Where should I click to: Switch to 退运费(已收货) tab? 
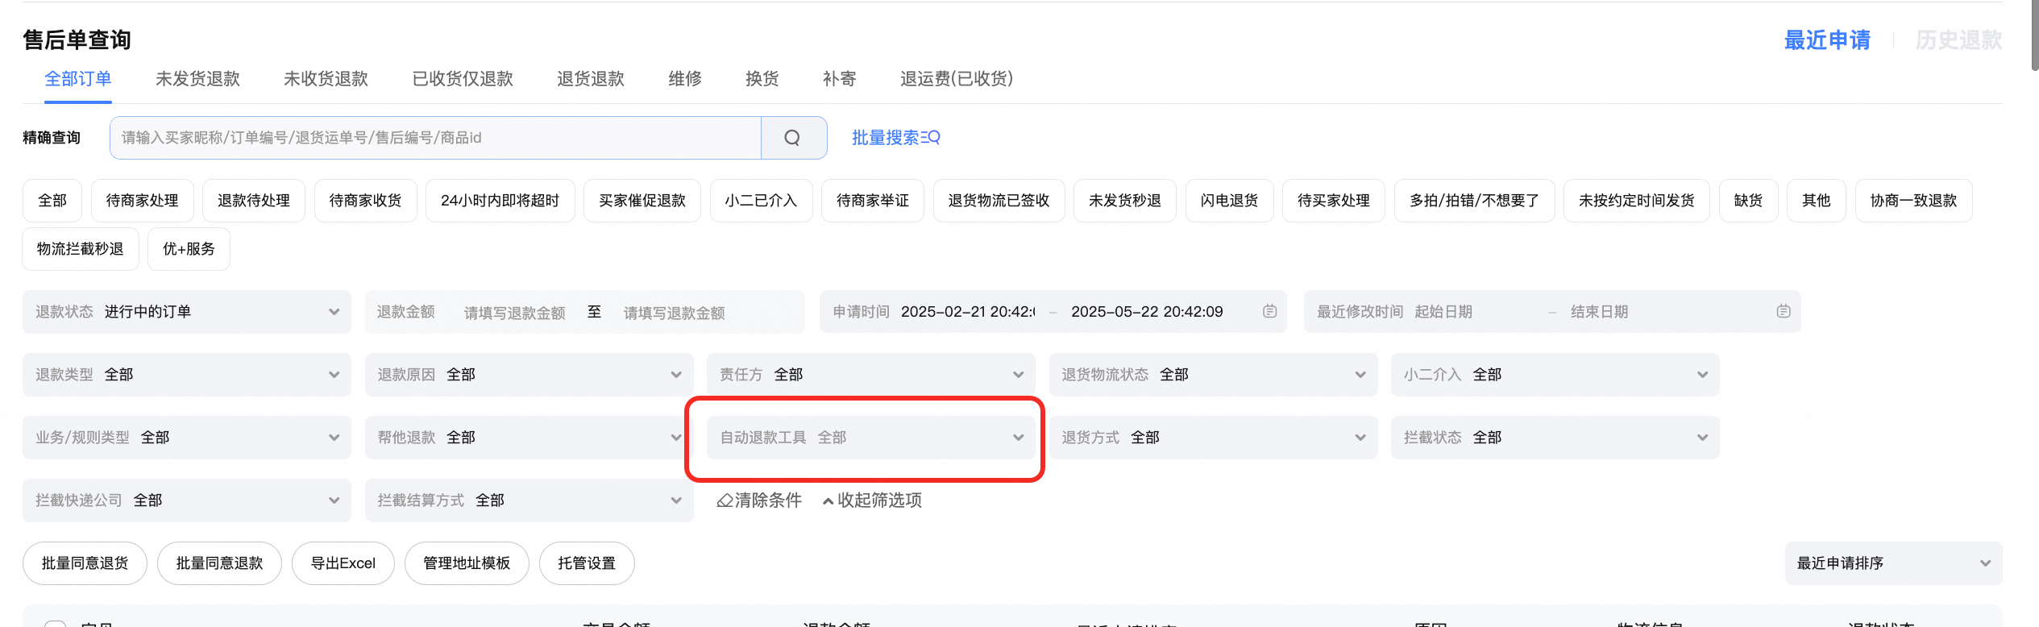pyautogui.click(x=957, y=79)
